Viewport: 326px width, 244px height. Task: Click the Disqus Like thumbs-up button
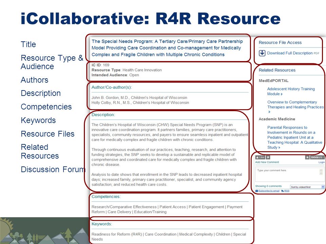pos(260,157)
